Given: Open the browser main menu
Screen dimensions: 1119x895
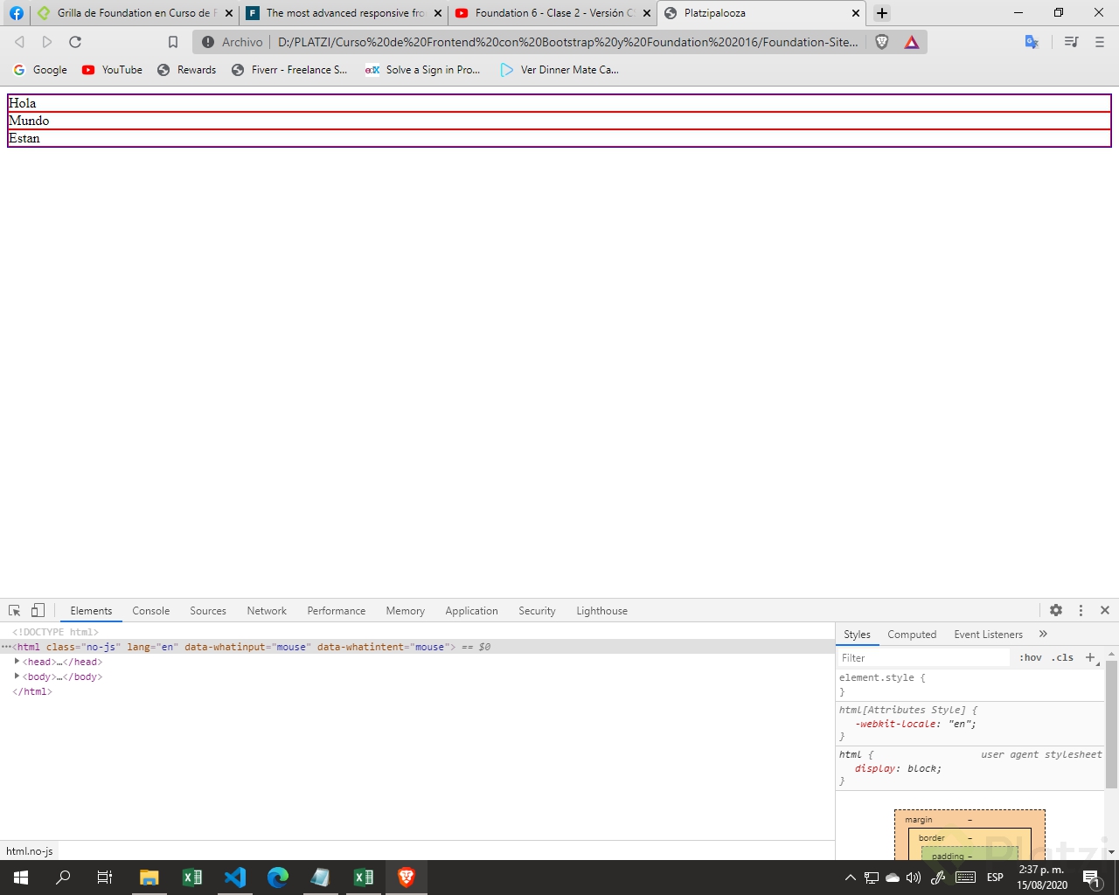Looking at the screenshot, I should [1100, 42].
